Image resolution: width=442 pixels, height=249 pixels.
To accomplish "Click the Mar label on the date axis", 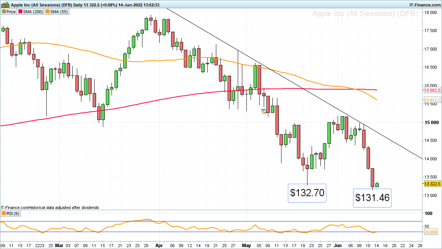I will pyautogui.click(x=59, y=246).
